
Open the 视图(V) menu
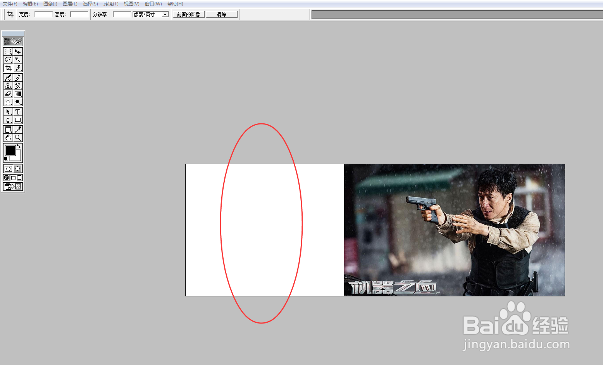pyautogui.click(x=131, y=4)
